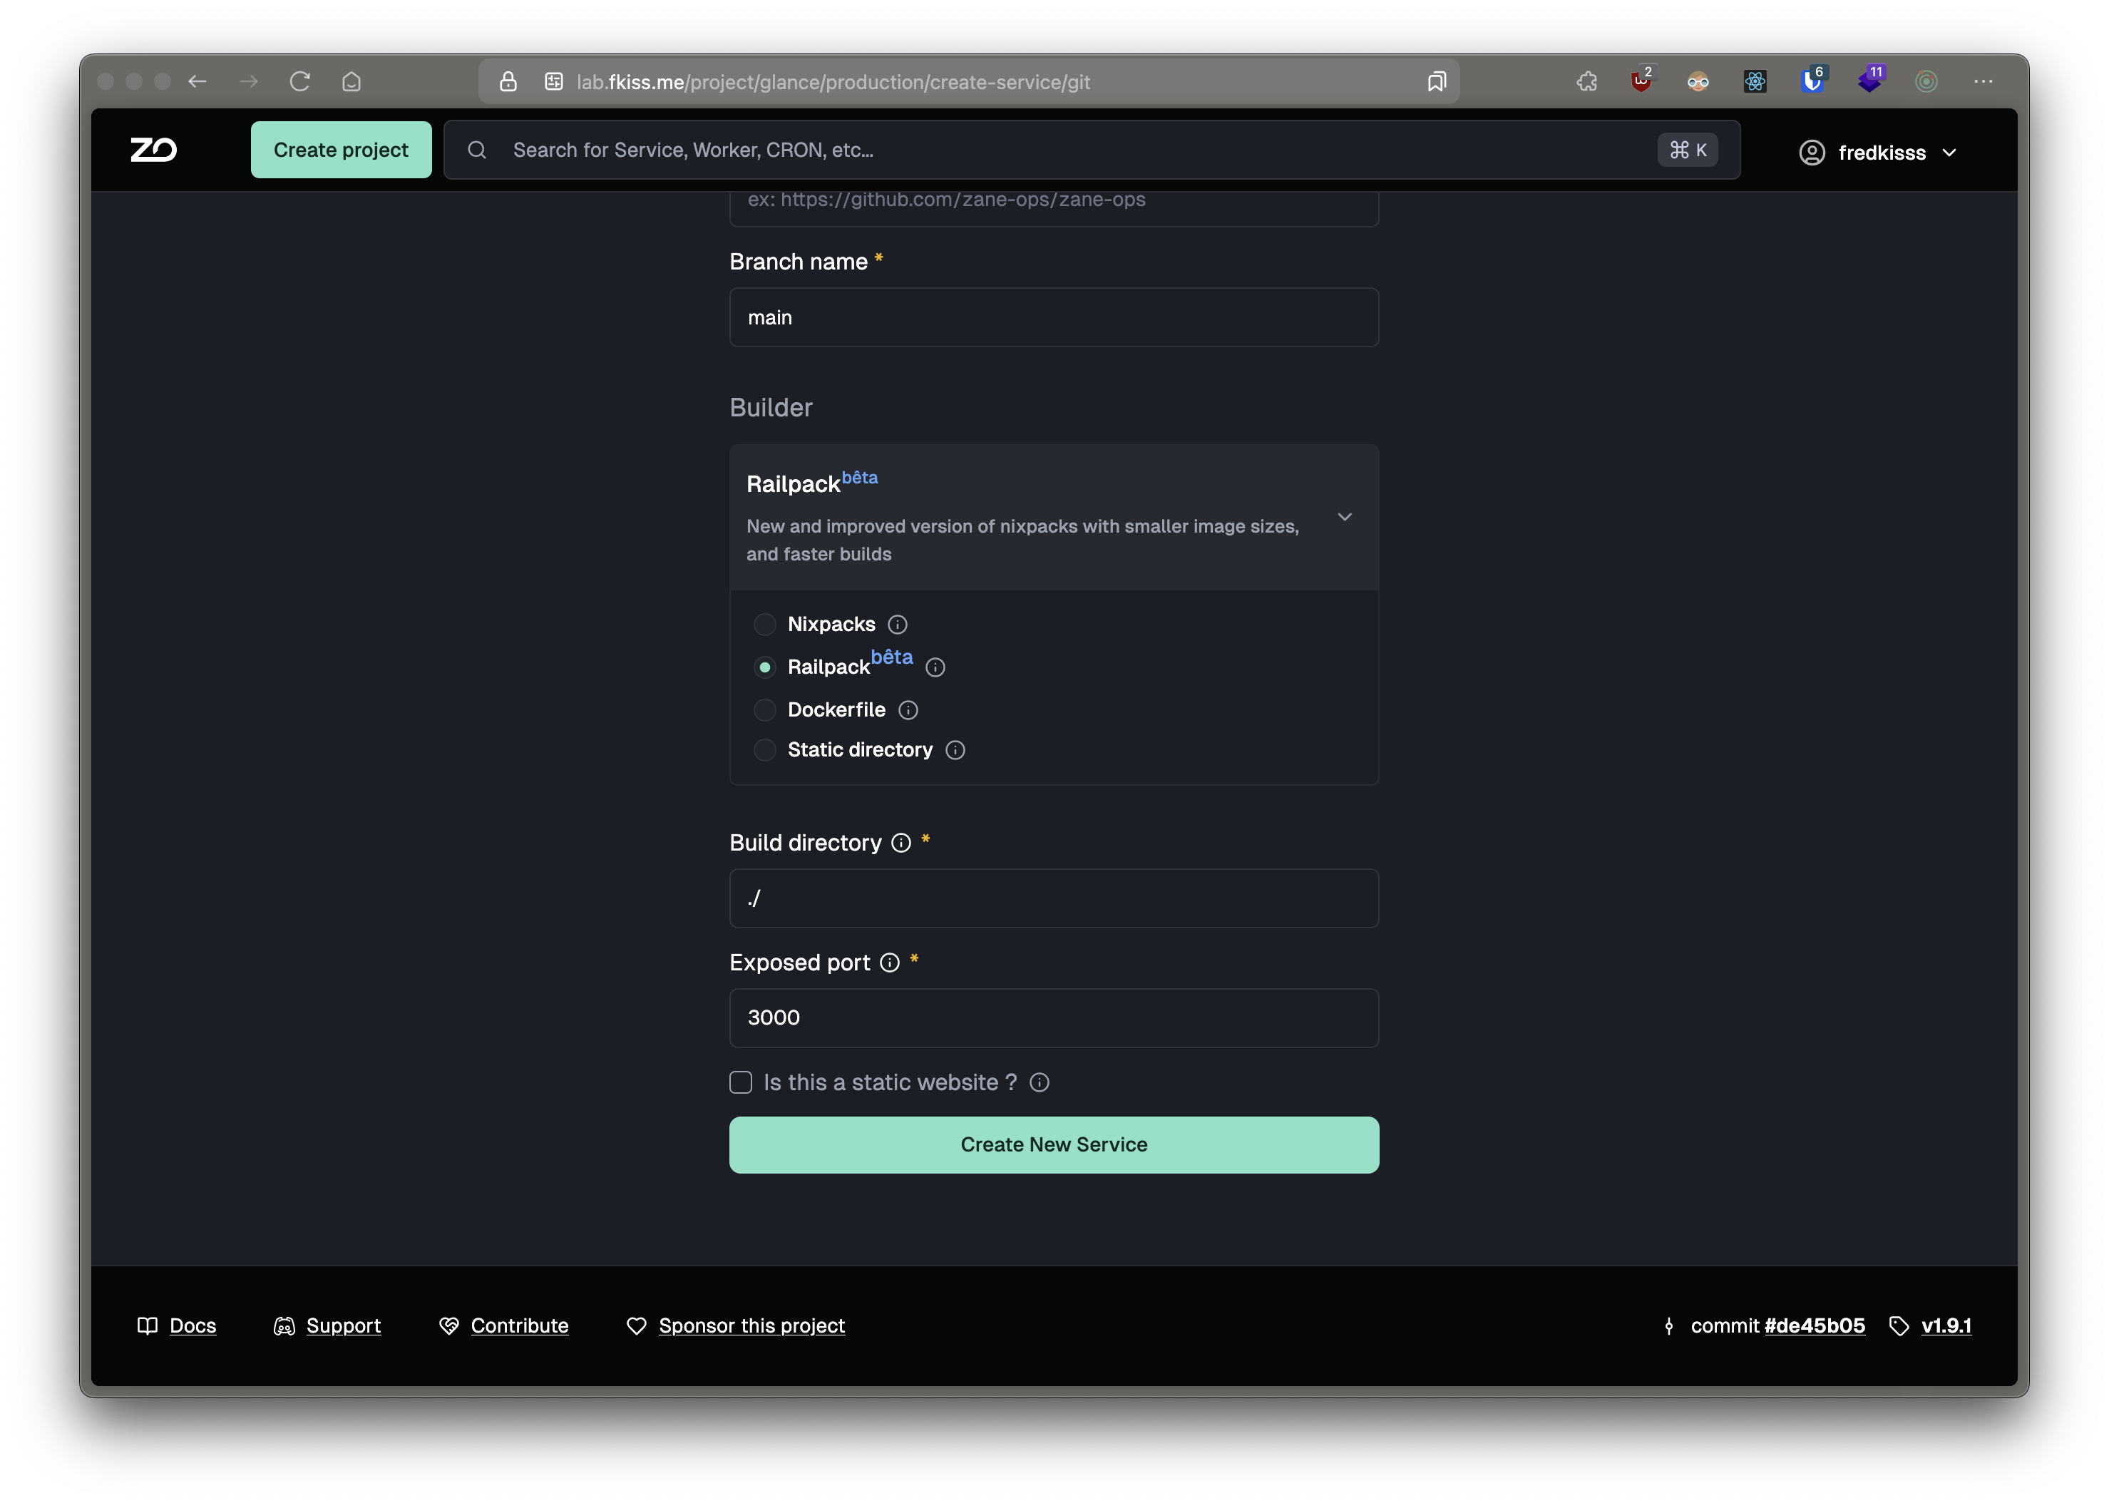Click Create New Service button
The width and height of the screenshot is (2109, 1503).
pyautogui.click(x=1054, y=1145)
